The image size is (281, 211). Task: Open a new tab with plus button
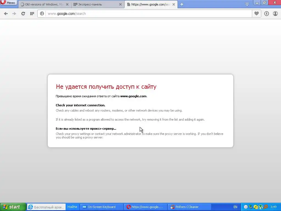[x=182, y=4]
